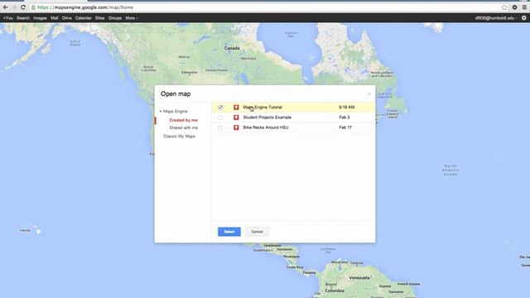The height and width of the screenshot is (298, 530).
Task: Click the Student Projects Example map icon
Action: pos(236,118)
